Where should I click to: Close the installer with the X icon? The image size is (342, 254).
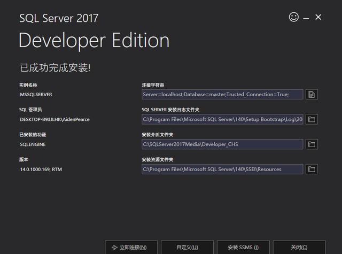click(318, 17)
